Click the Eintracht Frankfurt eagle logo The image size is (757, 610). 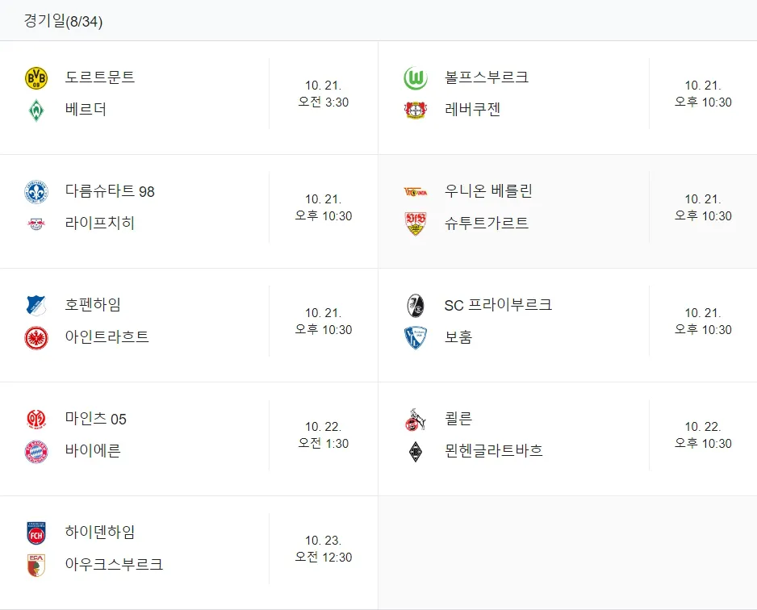pyautogui.click(x=36, y=337)
